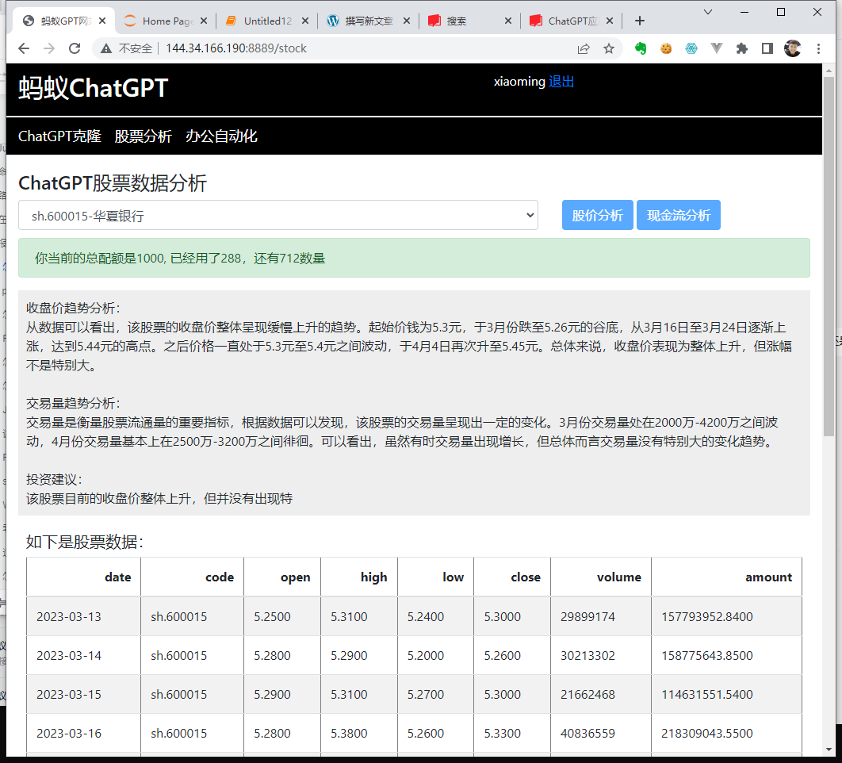This screenshot has height=763, width=842.
Task: Close the ChatGPT应 tab
Action: (610, 21)
